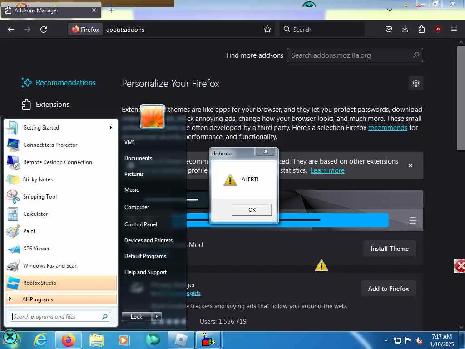Open Computer from Start menu
The height and width of the screenshot is (349, 465).
[136, 207]
